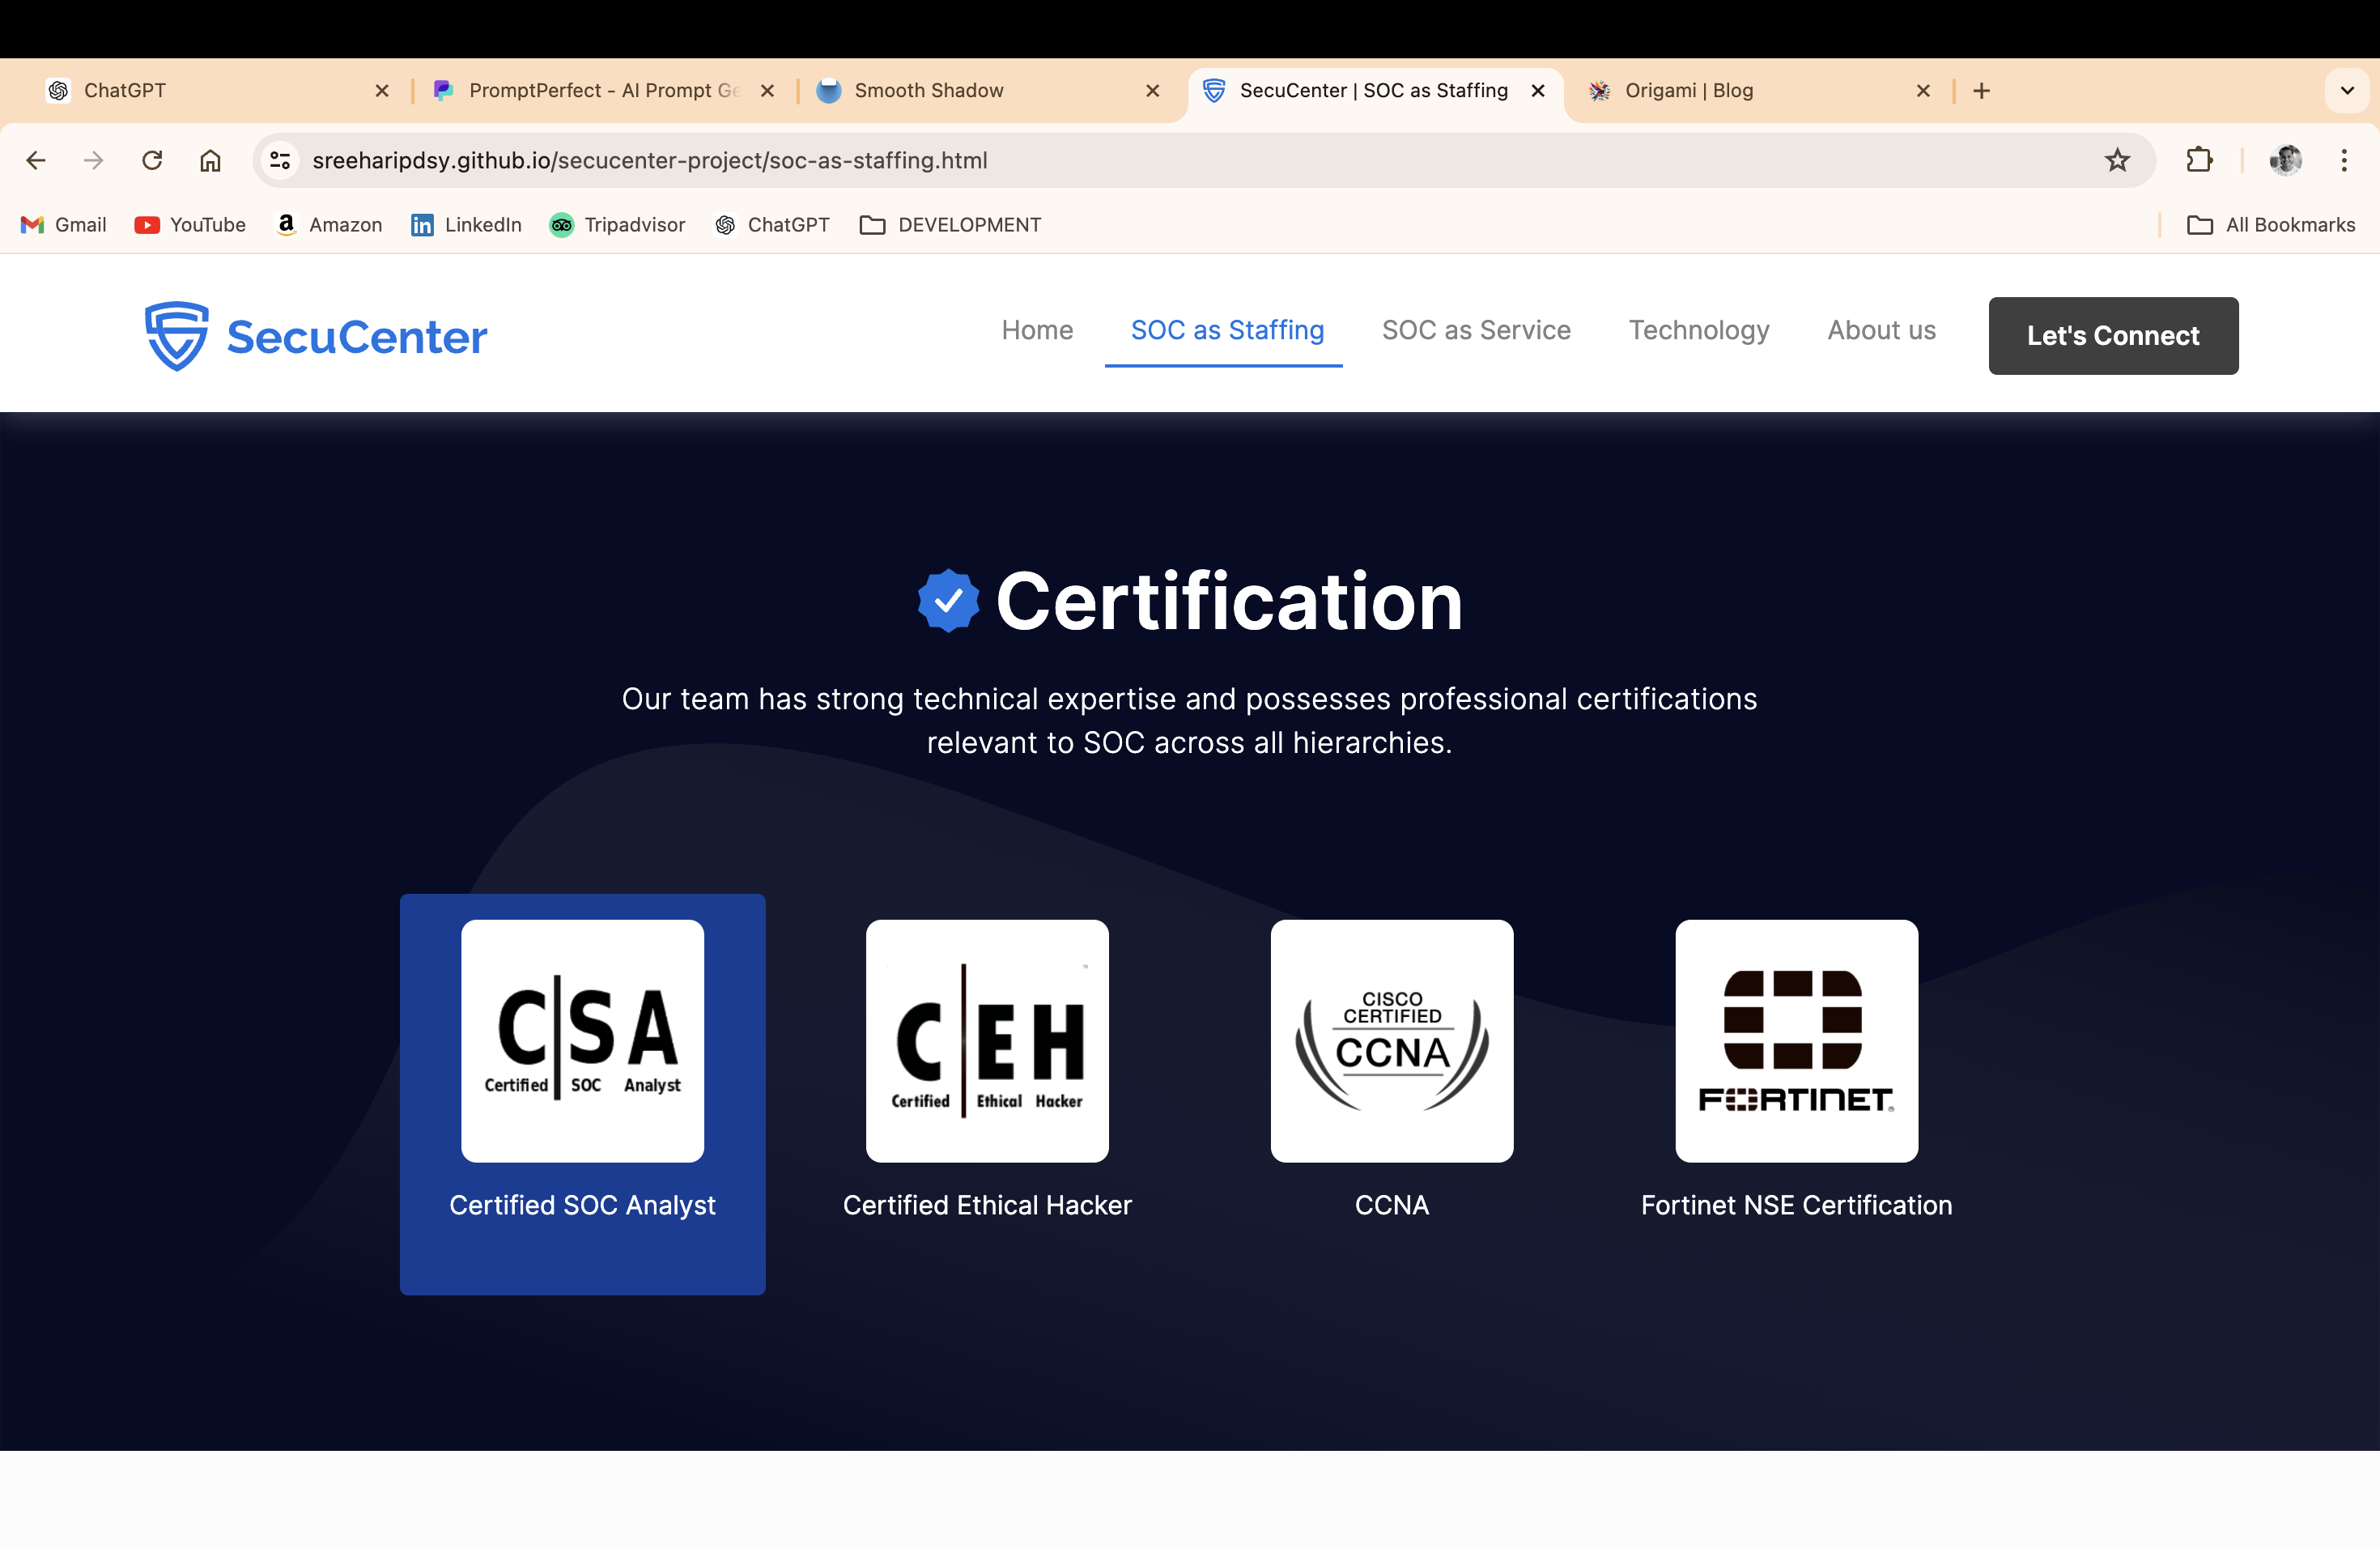The height and width of the screenshot is (1548, 2380).
Task: Open a new browser tab
Action: (1981, 90)
